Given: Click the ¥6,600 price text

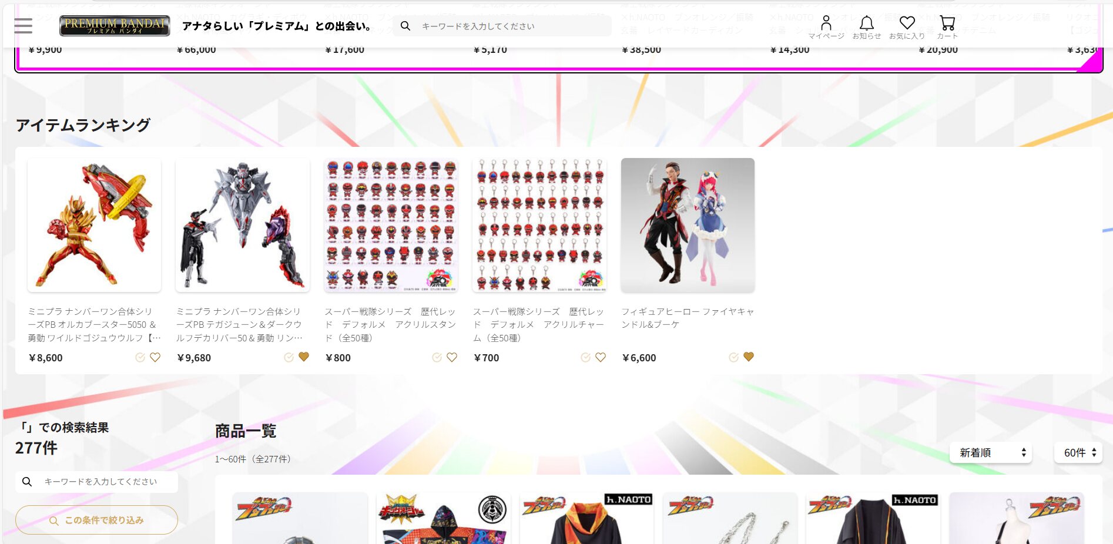Looking at the screenshot, I should (x=639, y=358).
